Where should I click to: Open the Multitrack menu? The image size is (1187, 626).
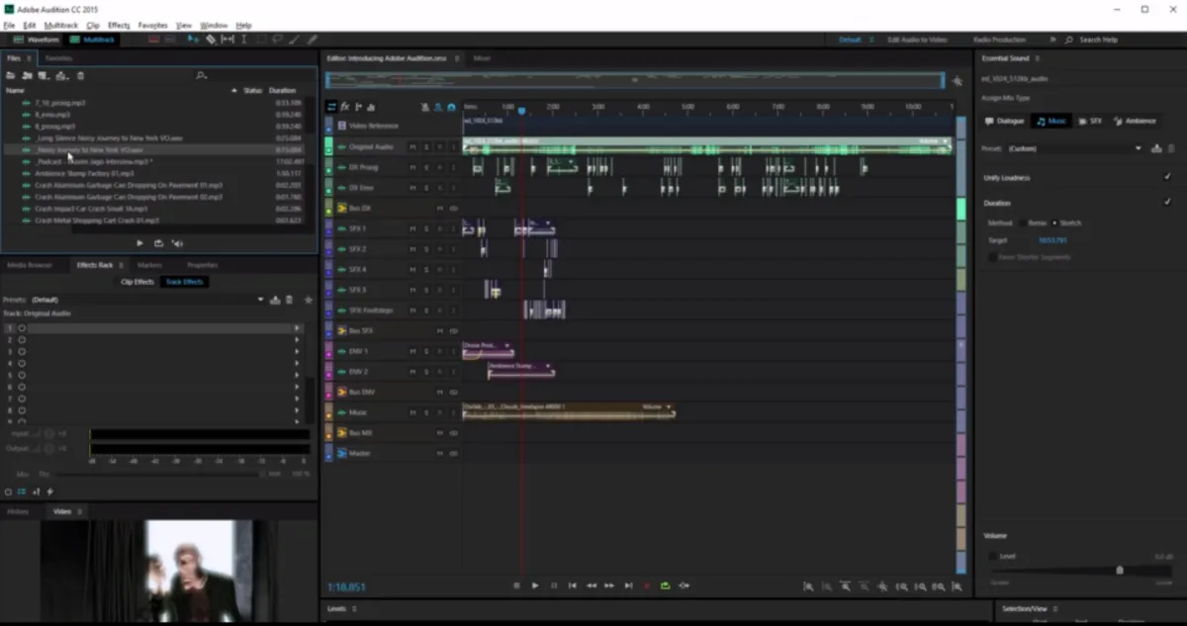(61, 25)
